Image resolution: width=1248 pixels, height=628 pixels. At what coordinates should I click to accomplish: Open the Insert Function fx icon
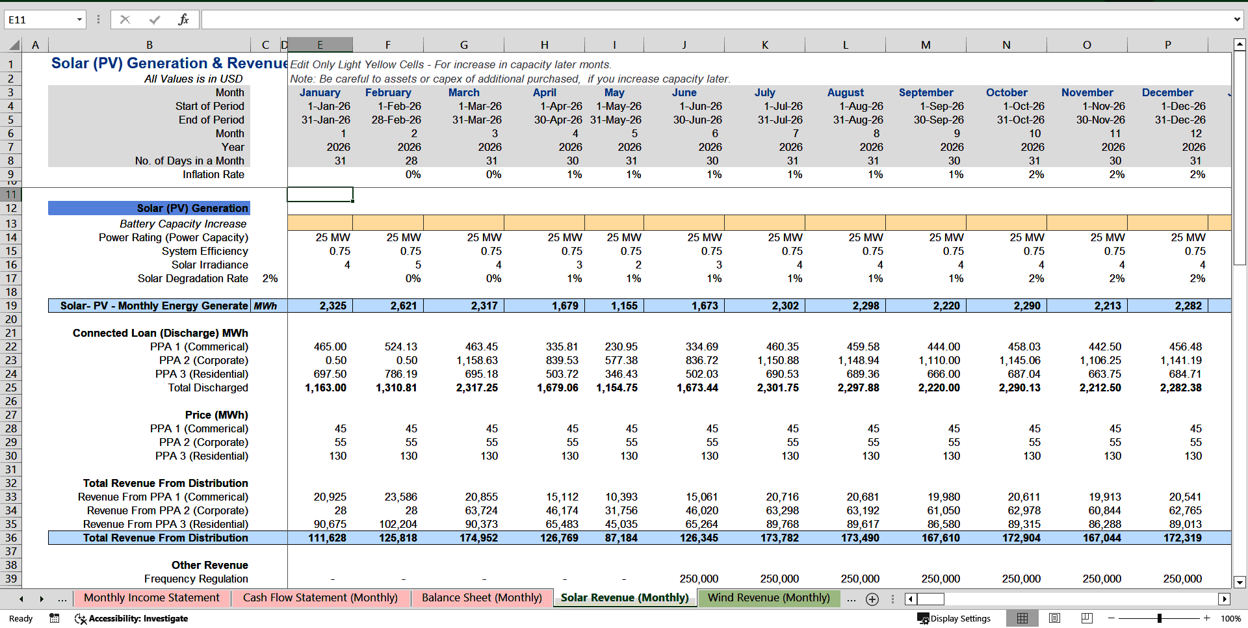tap(183, 20)
